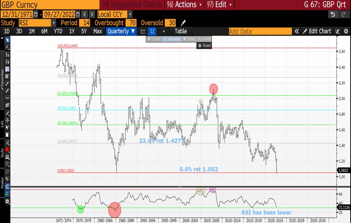Click the multicolor circles mode icon

tap(7, 193)
